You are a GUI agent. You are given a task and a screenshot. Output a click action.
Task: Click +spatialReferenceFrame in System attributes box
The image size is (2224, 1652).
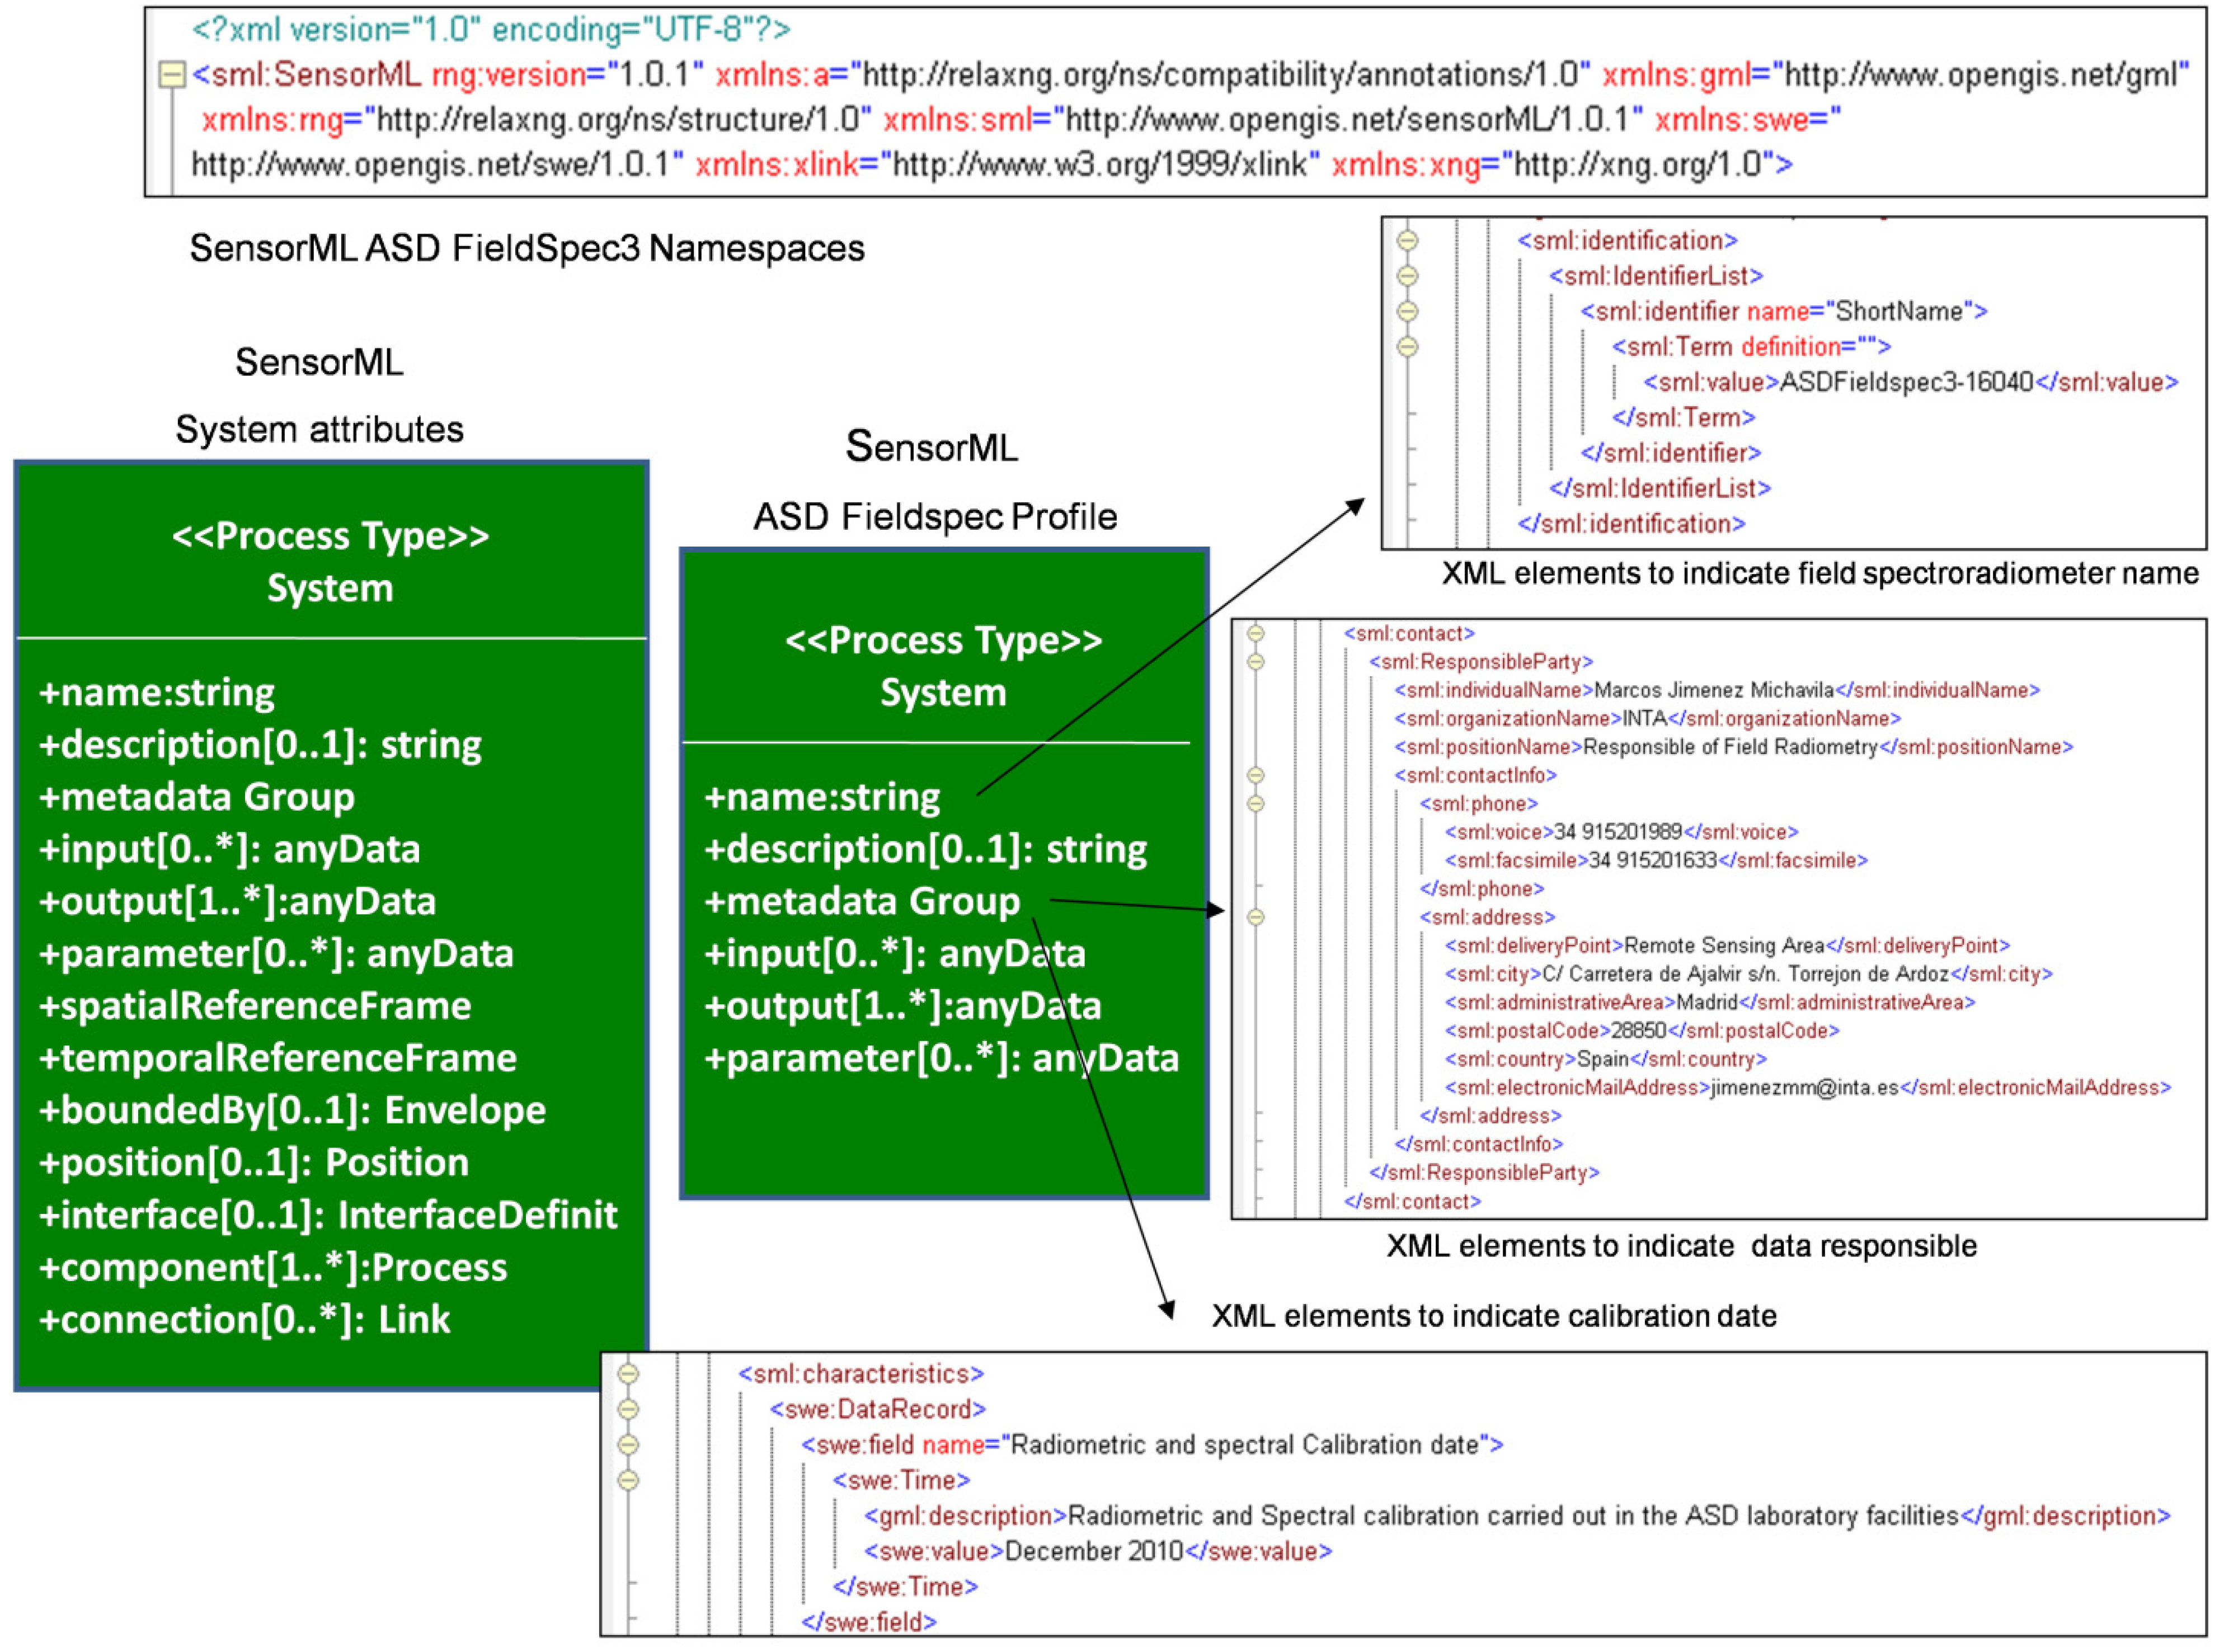tap(255, 1006)
